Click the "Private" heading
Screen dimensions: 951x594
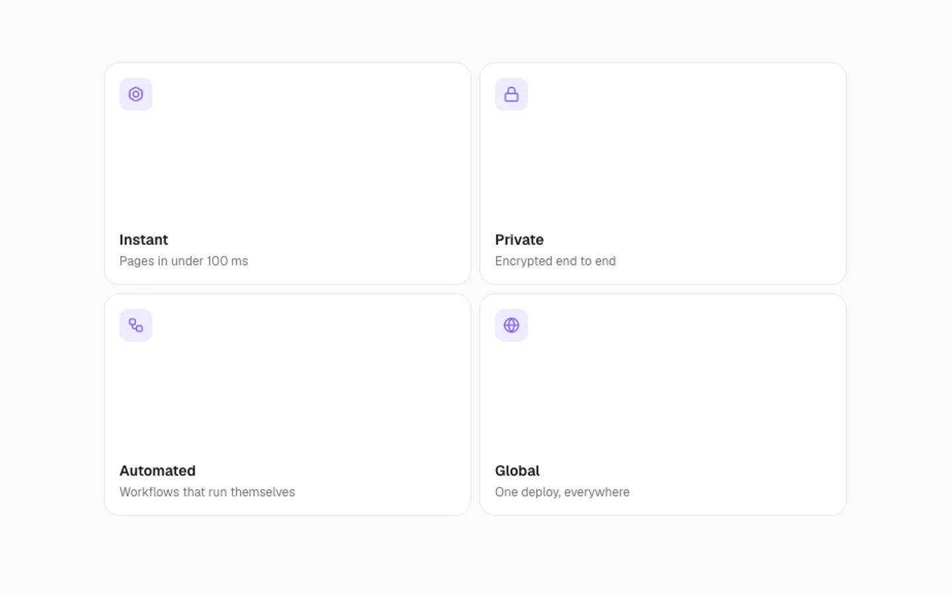[519, 240]
